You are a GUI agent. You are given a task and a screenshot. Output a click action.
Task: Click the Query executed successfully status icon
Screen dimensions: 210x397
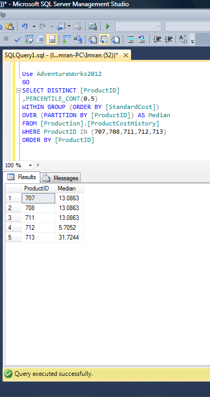point(8,374)
